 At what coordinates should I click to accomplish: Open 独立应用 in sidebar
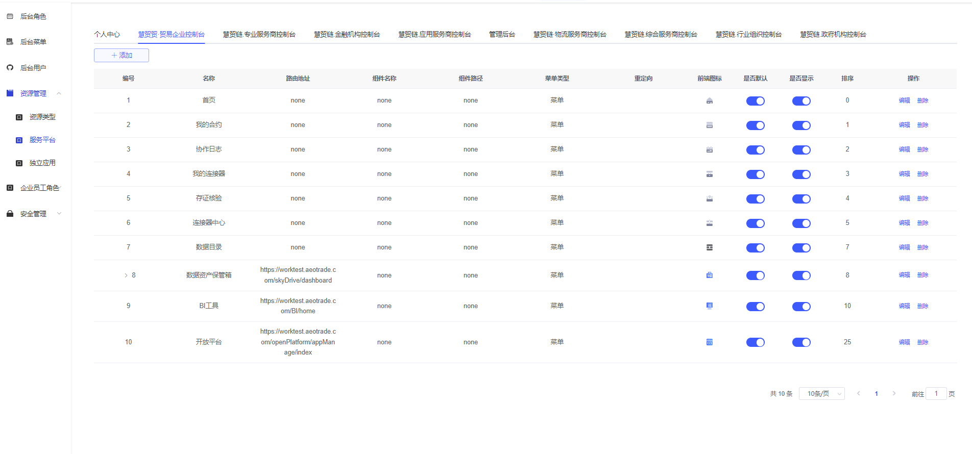click(42, 163)
